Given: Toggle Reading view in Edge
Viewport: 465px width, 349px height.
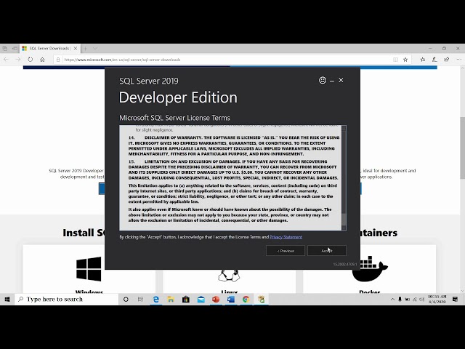Looking at the screenshot, I should [x=395, y=60].
